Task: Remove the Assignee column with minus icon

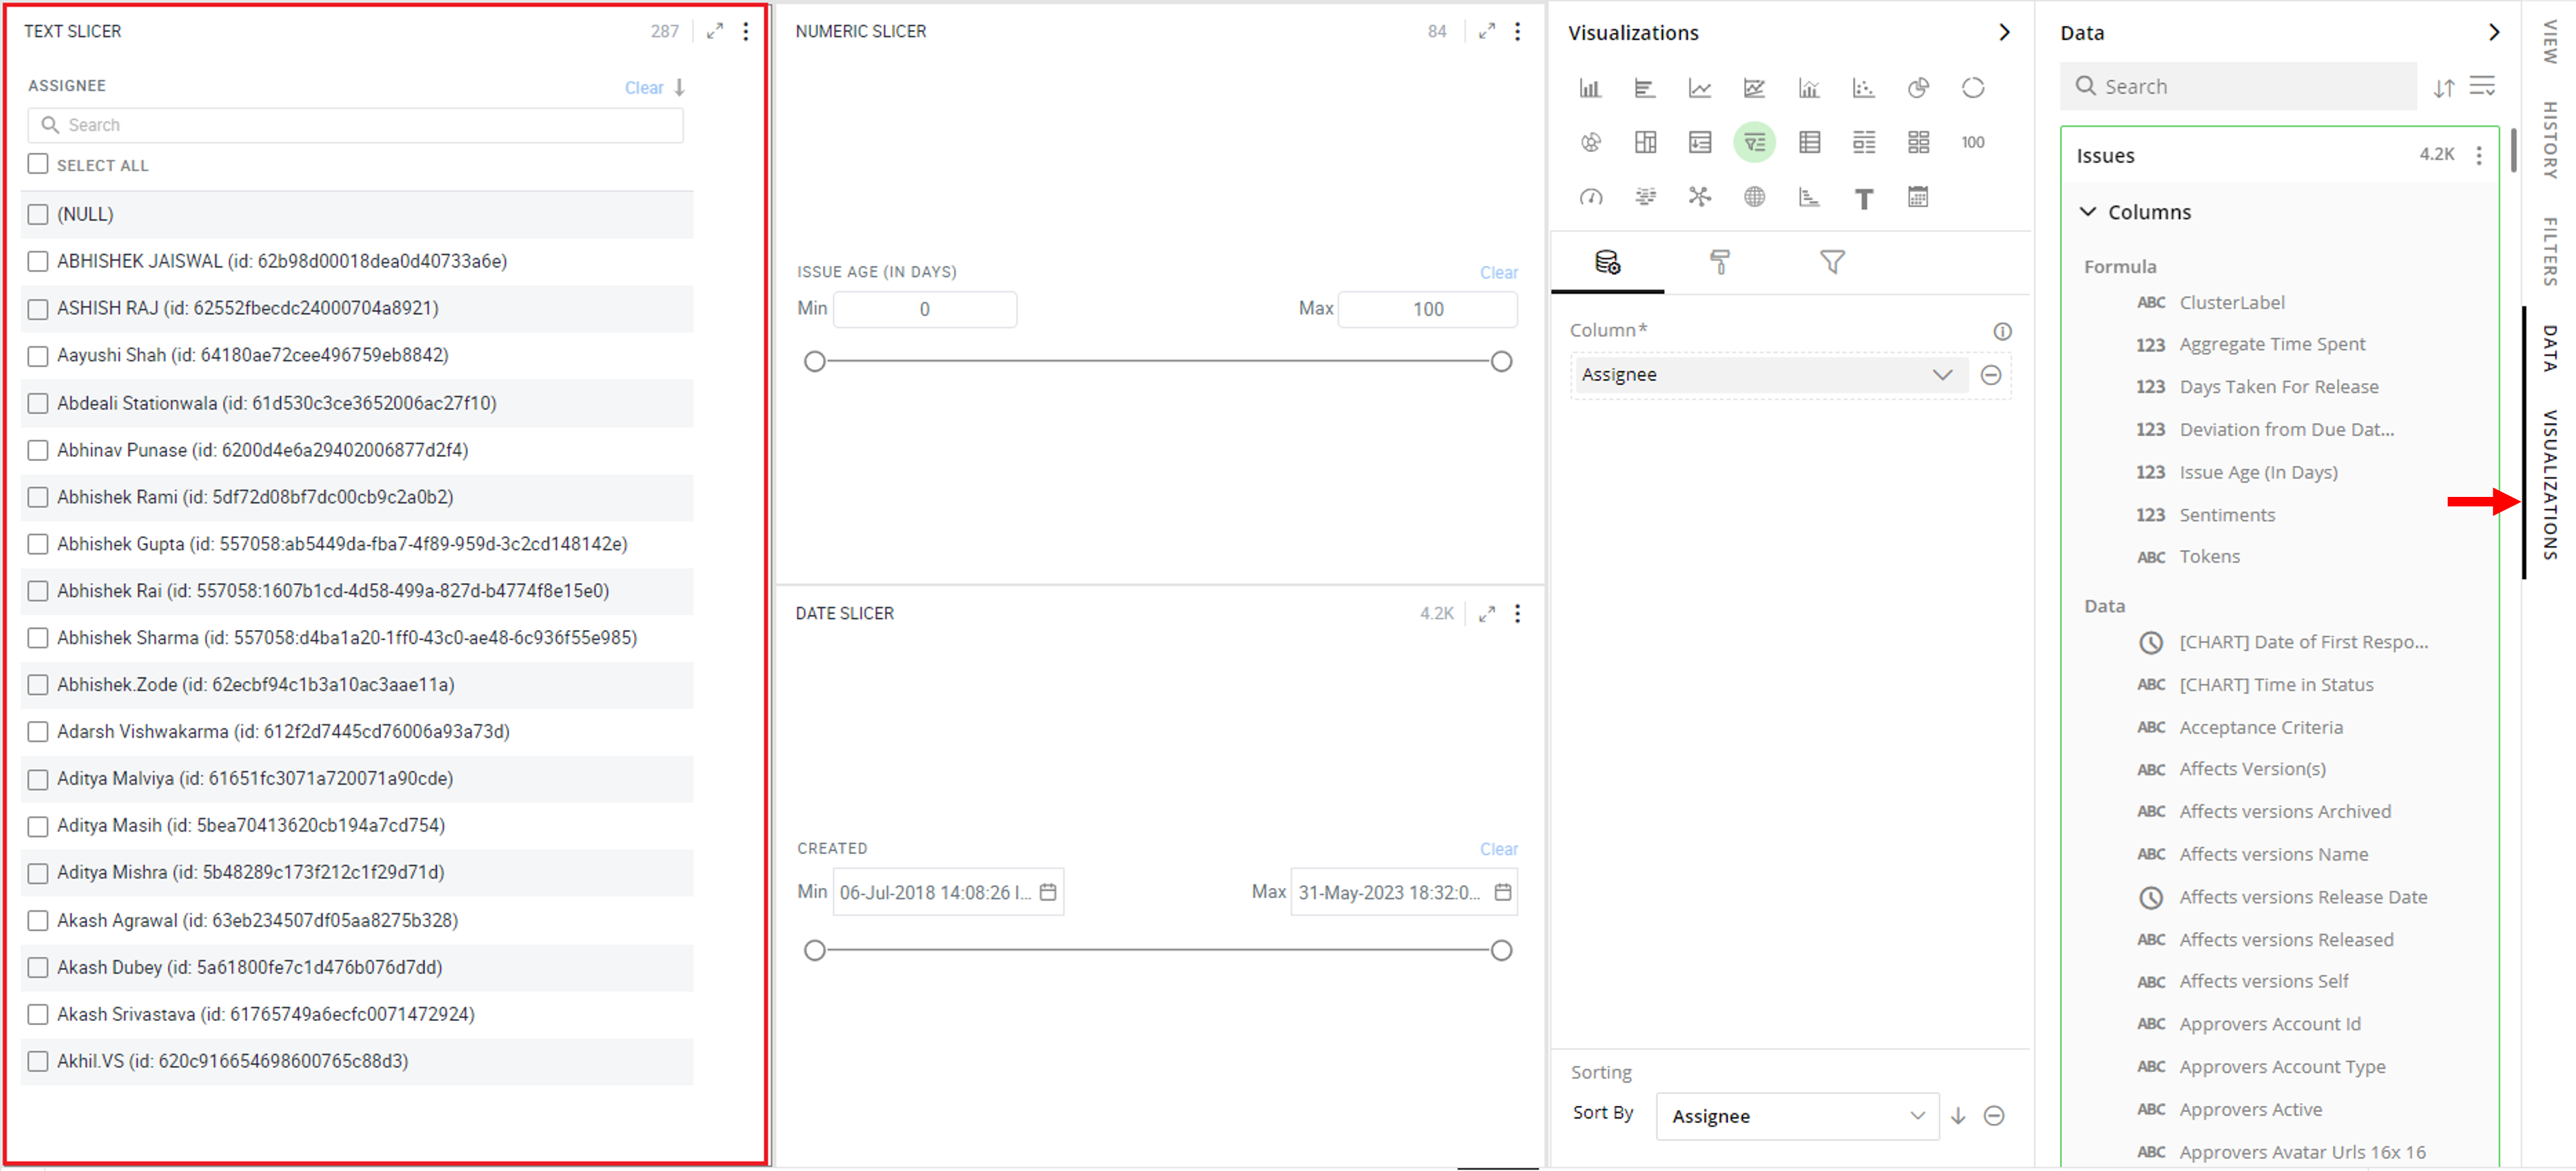Action: 1990,374
